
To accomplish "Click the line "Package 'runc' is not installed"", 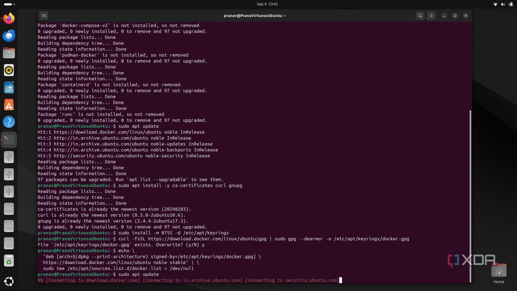I will pos(101,114).
